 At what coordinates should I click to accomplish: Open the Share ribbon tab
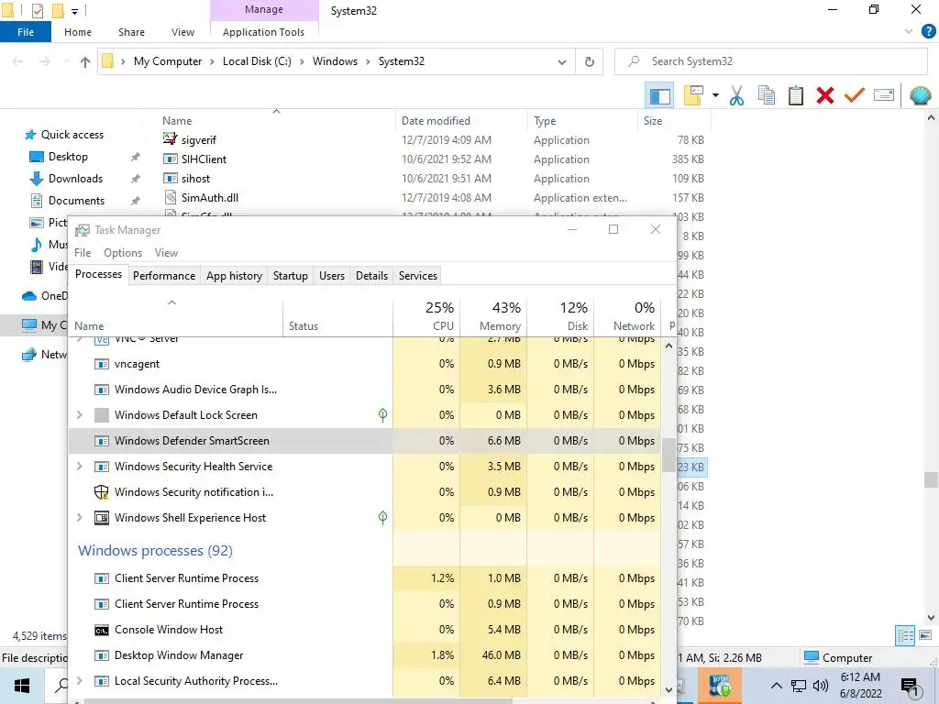[131, 32]
